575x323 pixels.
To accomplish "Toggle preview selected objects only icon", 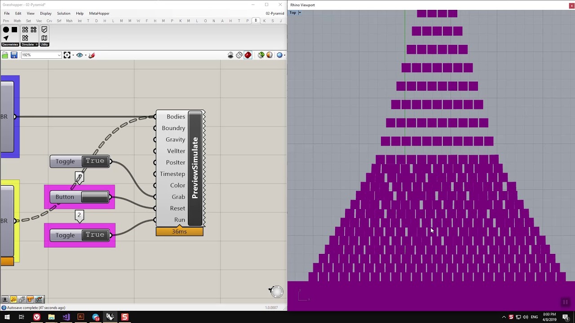I will pyautogui.click(x=261, y=55).
